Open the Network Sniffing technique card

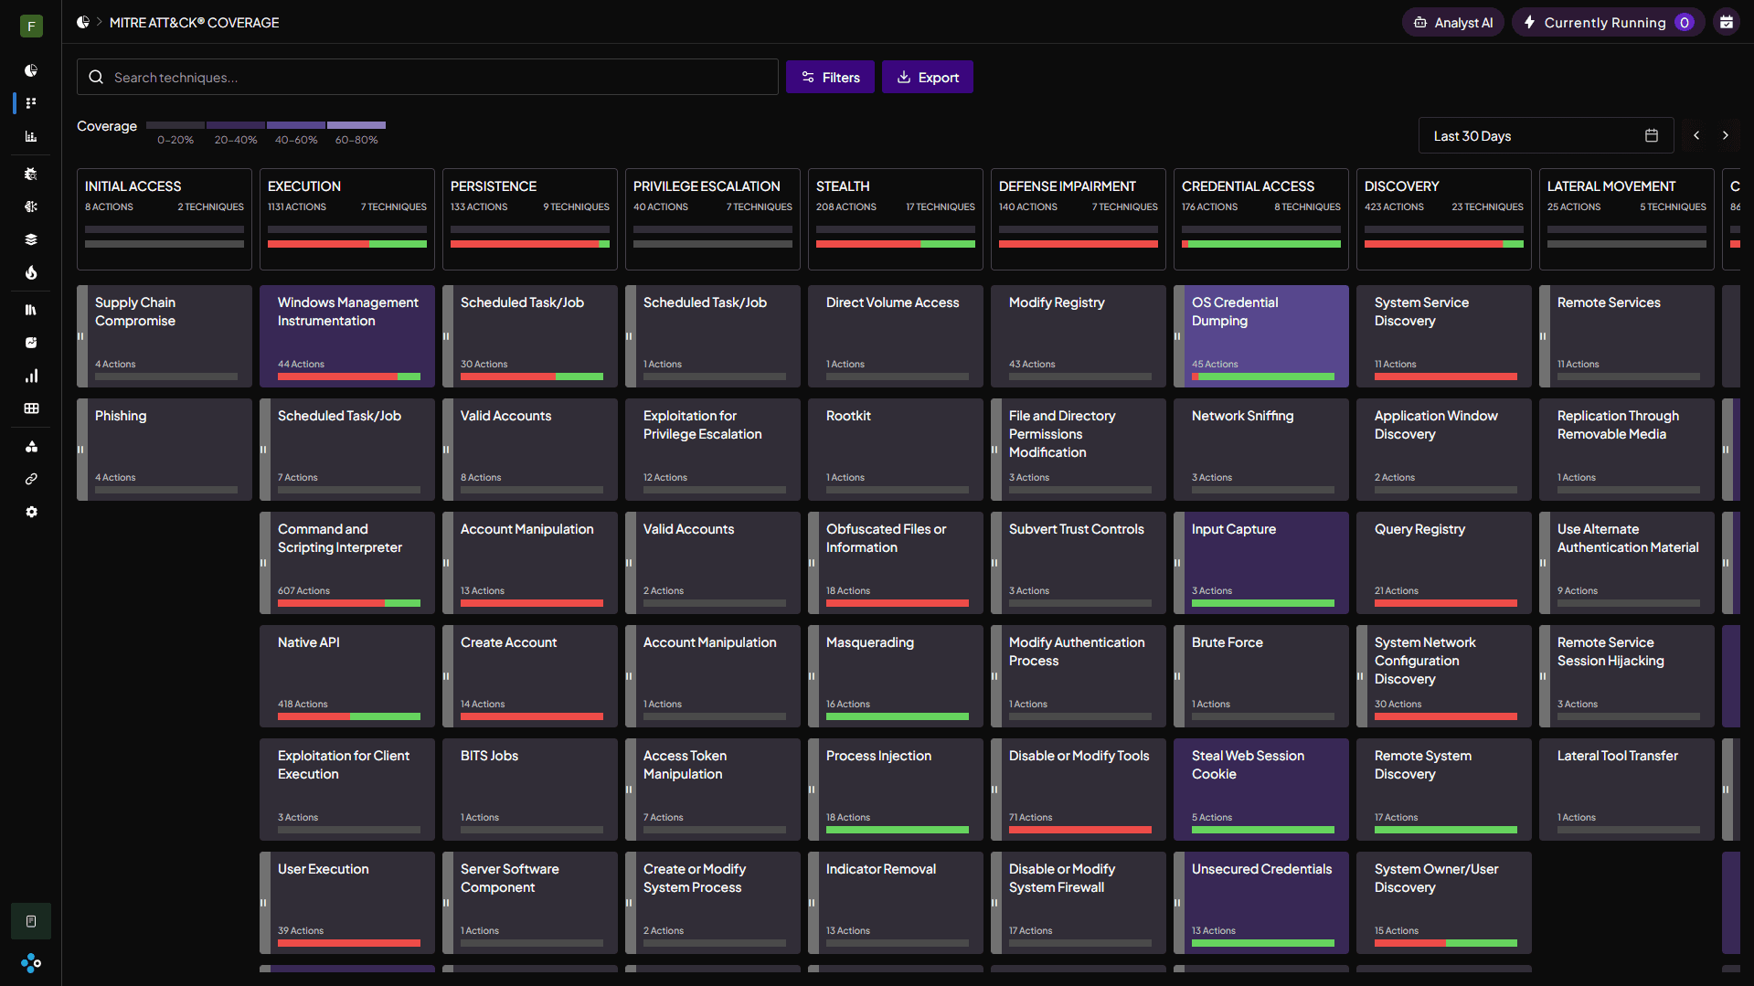click(1261, 450)
